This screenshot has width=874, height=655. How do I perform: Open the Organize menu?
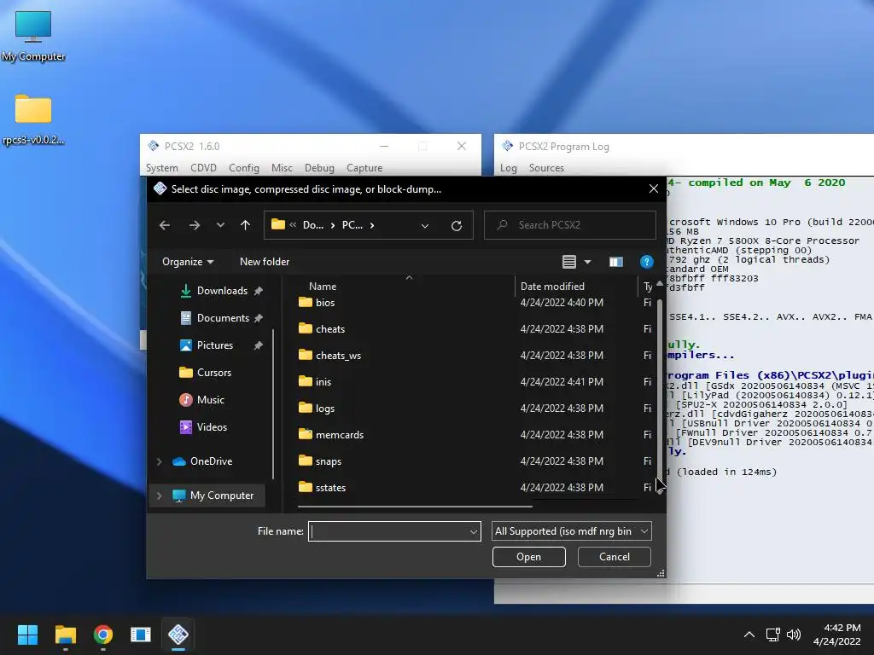pyautogui.click(x=187, y=262)
